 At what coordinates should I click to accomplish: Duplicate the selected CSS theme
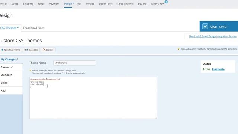pyautogui.click(x=31, y=50)
